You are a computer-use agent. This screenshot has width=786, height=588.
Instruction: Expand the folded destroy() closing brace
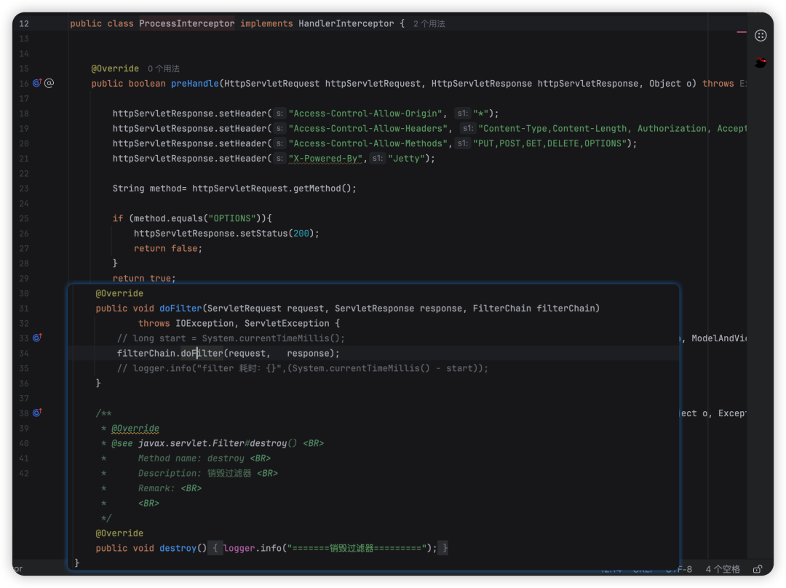click(x=445, y=548)
